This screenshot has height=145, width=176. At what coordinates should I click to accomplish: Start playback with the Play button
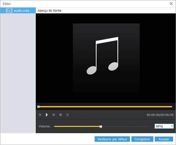(47, 115)
